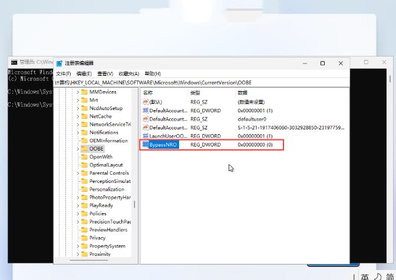Expand the NcdAutoSetup tree node

(x=78, y=108)
